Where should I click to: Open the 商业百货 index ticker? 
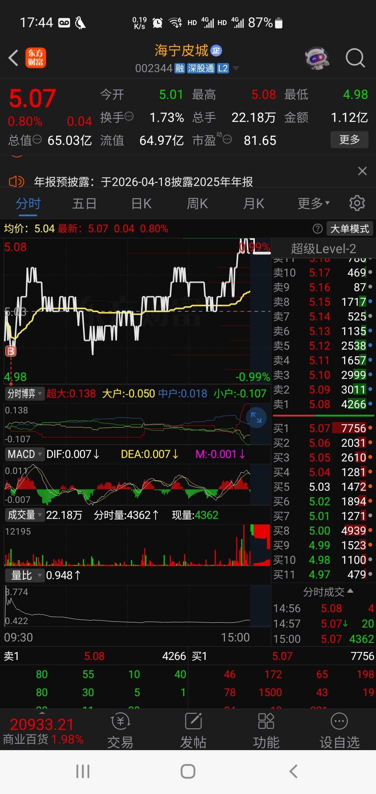pos(43,731)
